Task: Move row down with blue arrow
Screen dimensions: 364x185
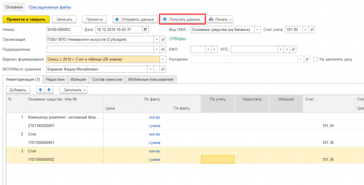Action: coord(49,90)
